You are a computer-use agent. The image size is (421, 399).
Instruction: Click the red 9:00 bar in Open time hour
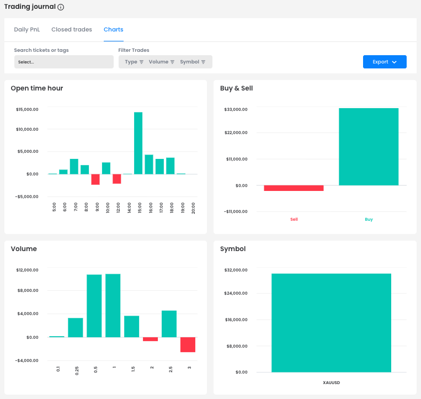tap(95, 179)
